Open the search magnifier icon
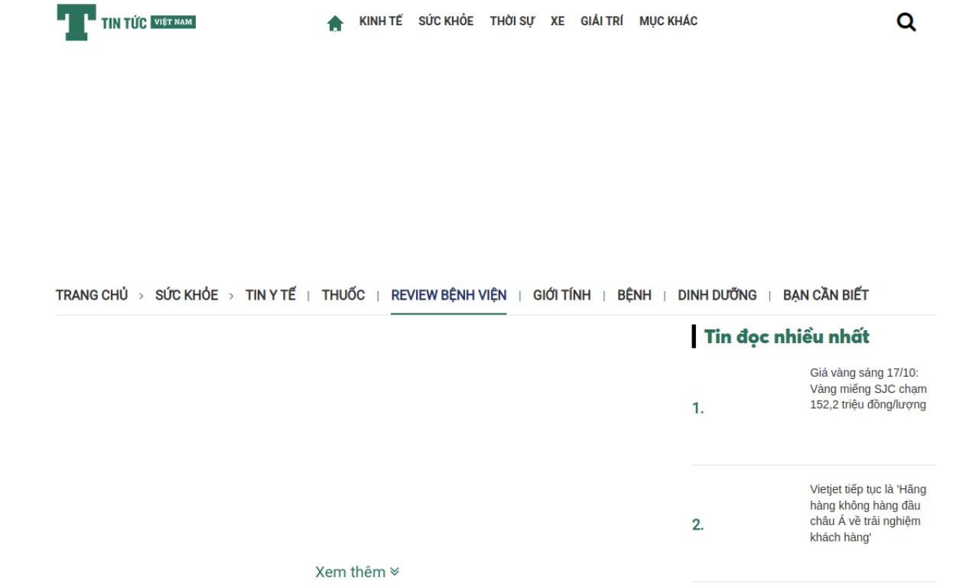 pyautogui.click(x=906, y=22)
